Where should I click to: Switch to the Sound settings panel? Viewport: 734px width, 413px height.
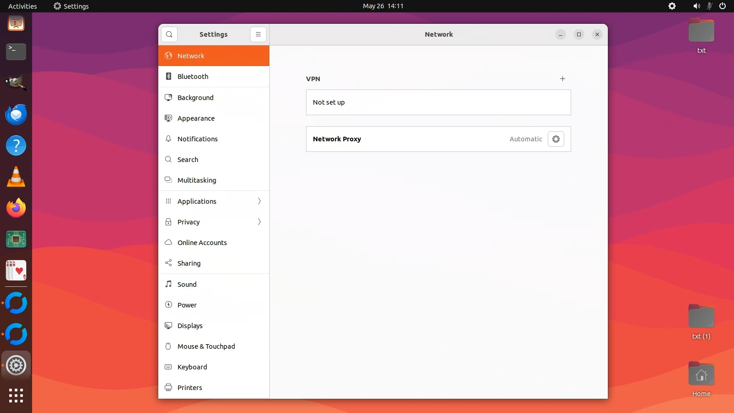[x=214, y=285]
